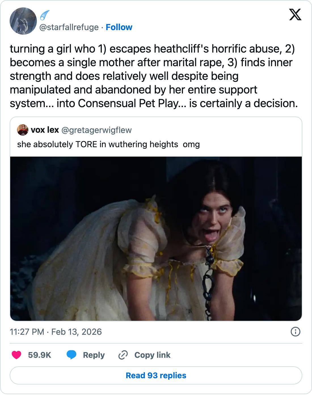The width and height of the screenshot is (312, 395).
Task: Click the 59.9K likes count
Action: (39, 355)
